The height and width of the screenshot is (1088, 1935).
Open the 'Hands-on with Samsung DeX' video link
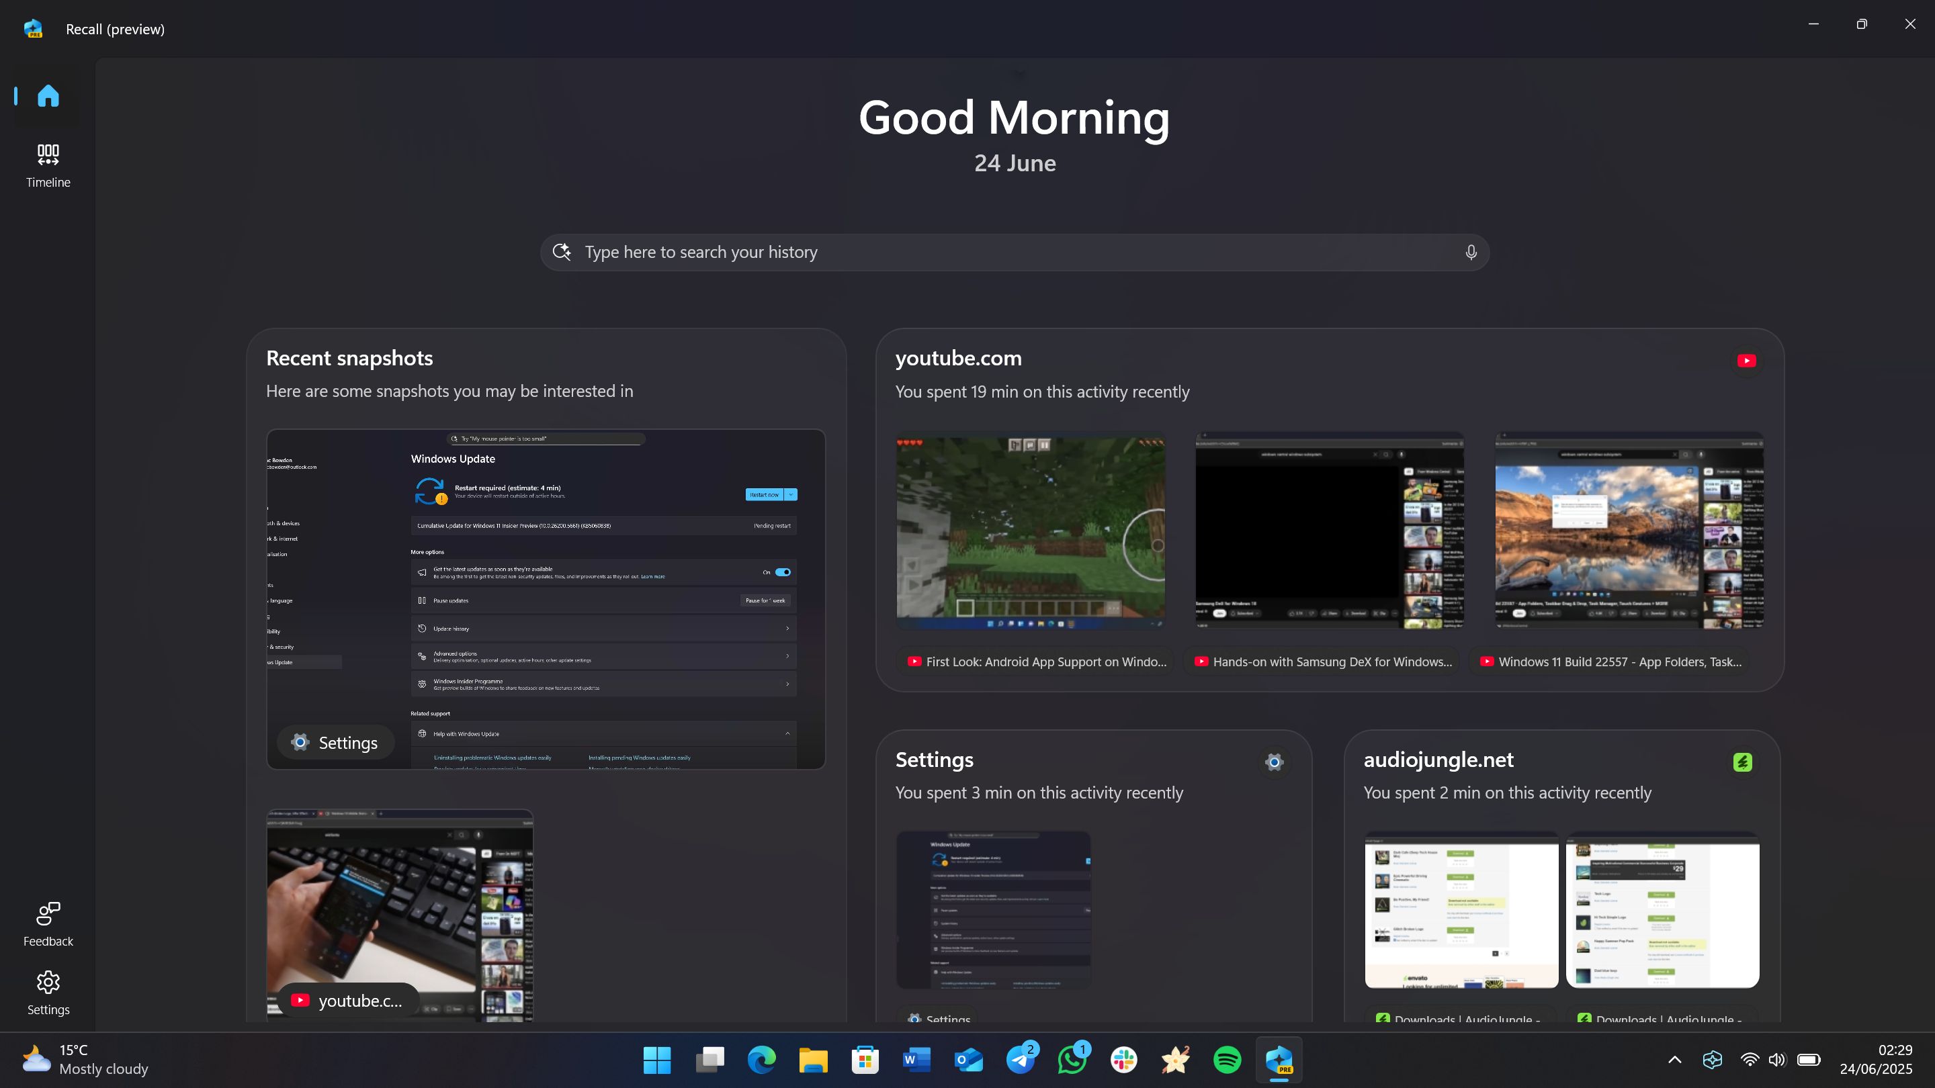pos(1324,662)
